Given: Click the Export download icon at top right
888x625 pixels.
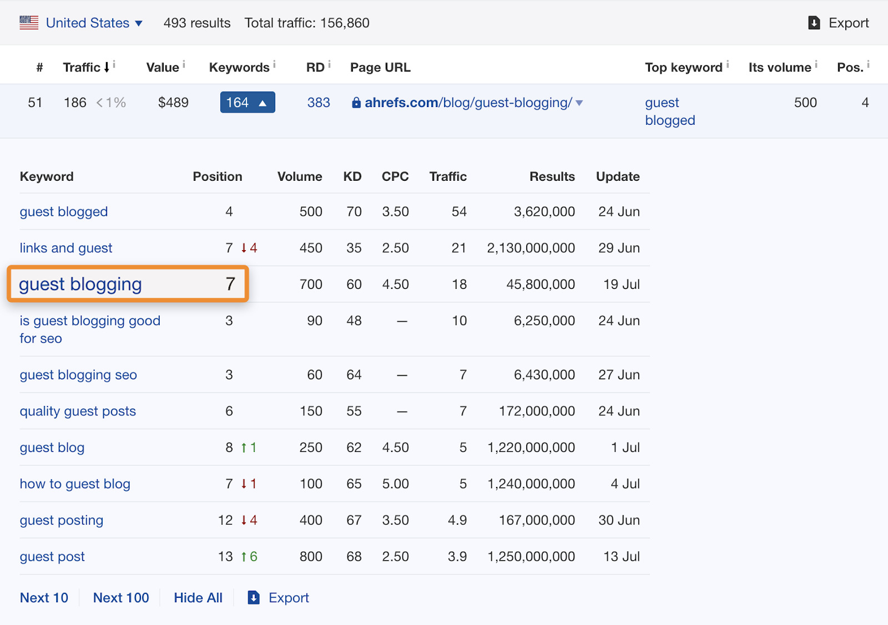Looking at the screenshot, I should click(814, 23).
